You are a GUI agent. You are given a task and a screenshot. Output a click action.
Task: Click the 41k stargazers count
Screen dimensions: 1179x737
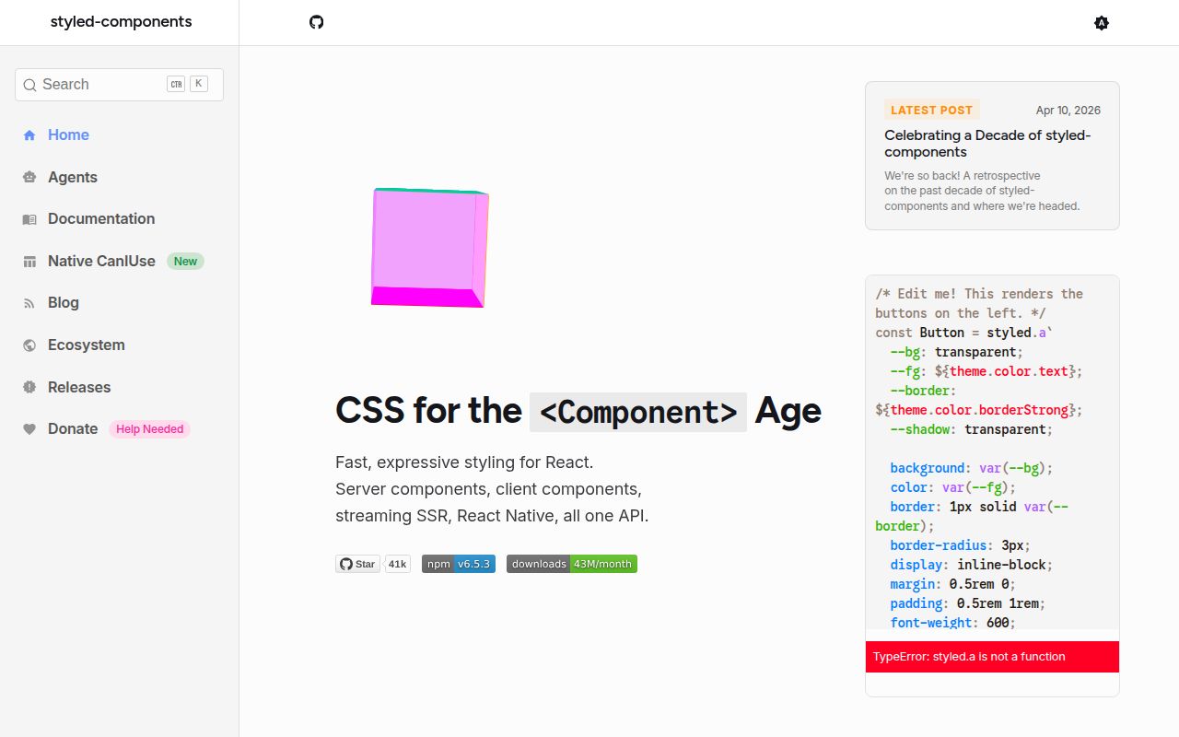397,564
